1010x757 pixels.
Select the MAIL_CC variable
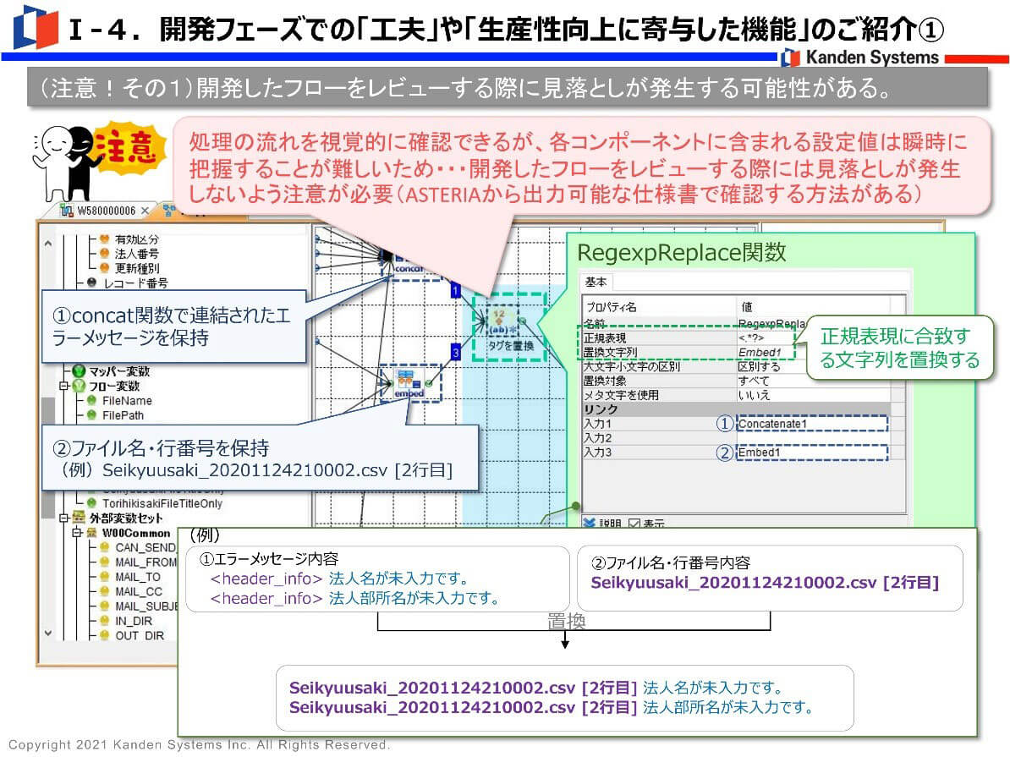(139, 591)
